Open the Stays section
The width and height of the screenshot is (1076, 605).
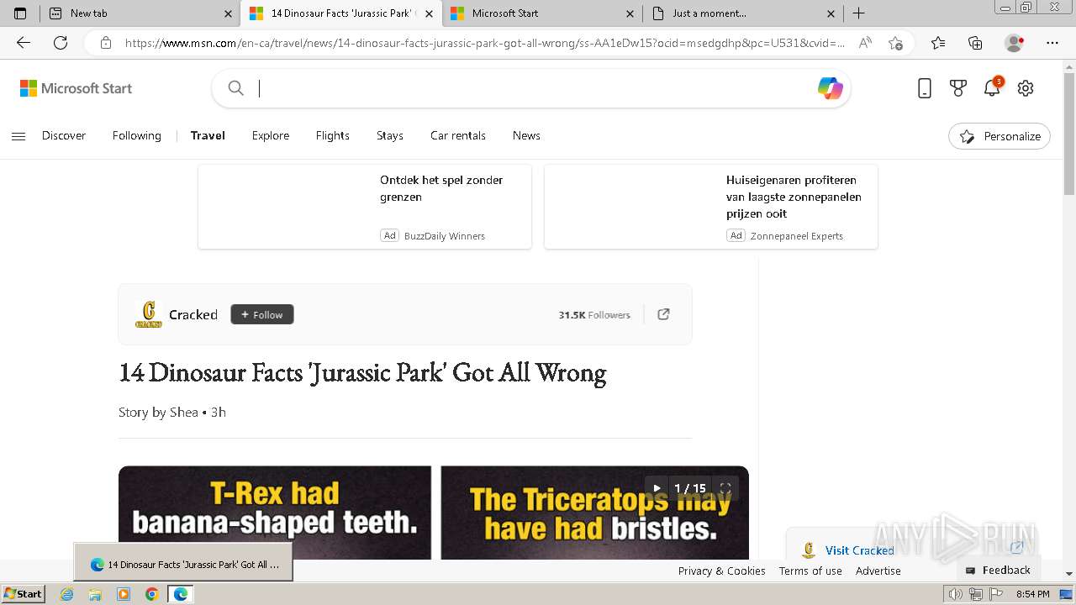tap(390, 135)
